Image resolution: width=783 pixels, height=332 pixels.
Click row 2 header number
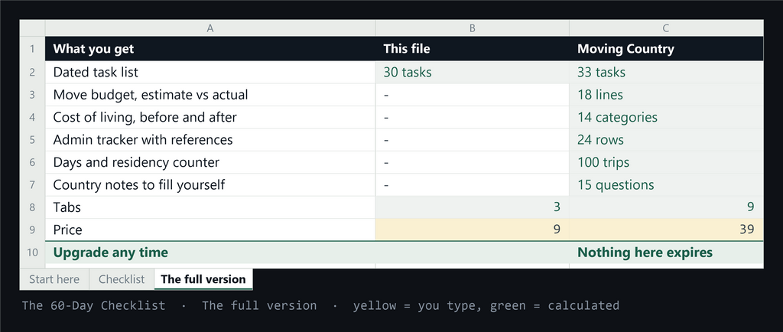(32, 73)
